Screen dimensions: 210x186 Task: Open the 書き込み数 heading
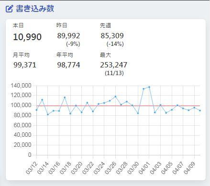pyautogui.click(x=35, y=9)
